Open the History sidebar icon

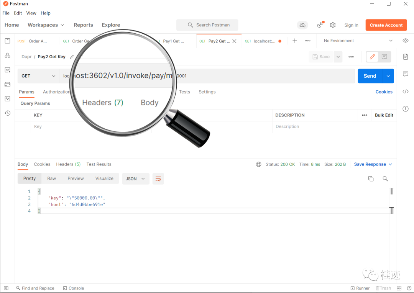[7, 113]
